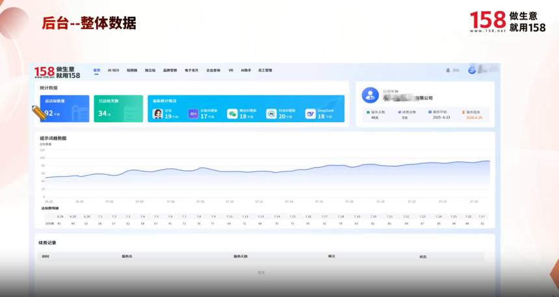Switch to the 企业查询 tab
This screenshot has width=559, height=297.
(213, 71)
